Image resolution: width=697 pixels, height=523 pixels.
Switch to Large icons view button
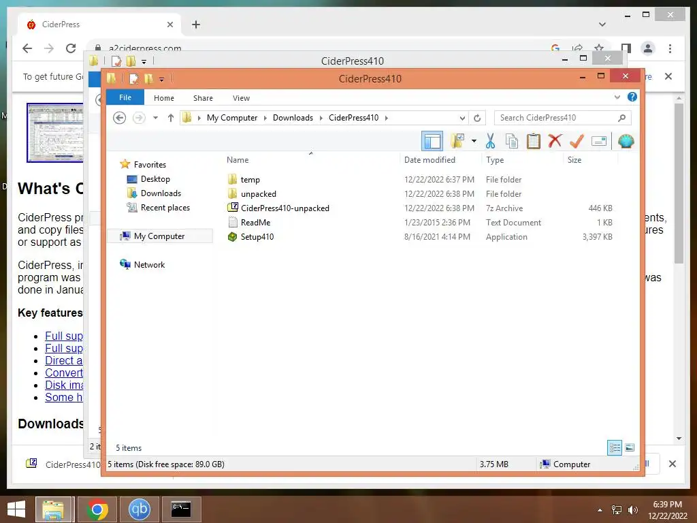[x=630, y=448]
